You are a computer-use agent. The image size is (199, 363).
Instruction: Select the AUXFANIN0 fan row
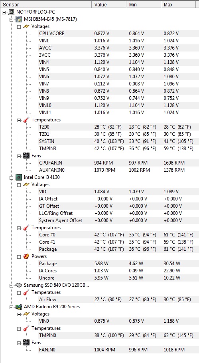pyautogui.click(x=118, y=170)
